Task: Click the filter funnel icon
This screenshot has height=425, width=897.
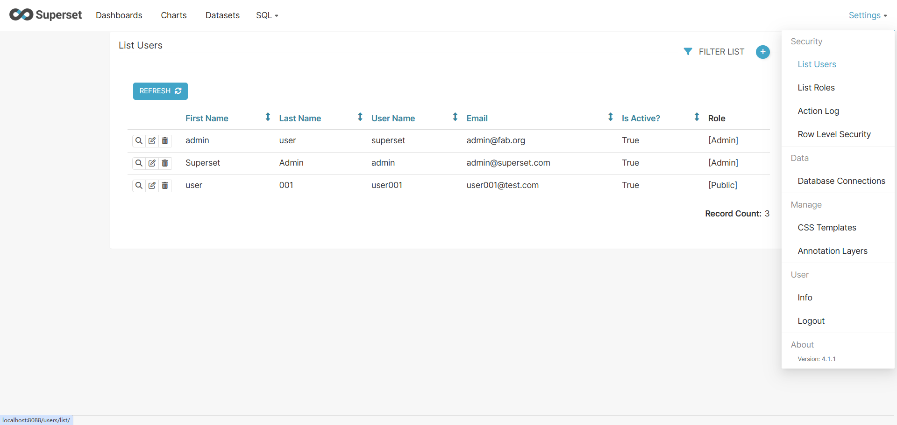Action: [688, 51]
